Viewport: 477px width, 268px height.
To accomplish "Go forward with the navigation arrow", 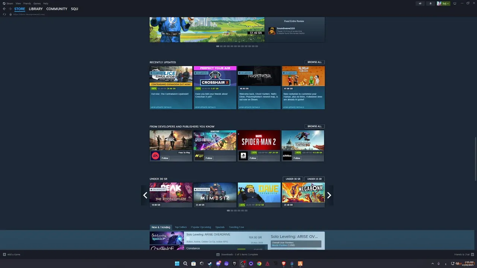I will [x=10, y=9].
